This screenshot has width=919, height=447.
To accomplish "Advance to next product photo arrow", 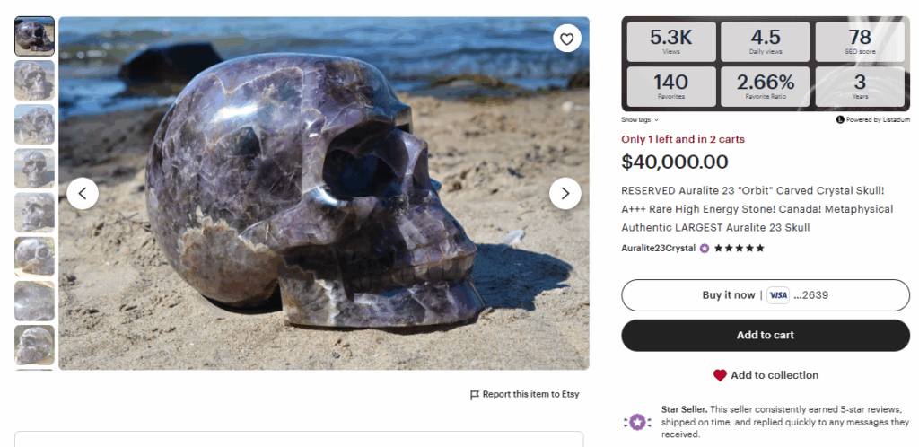I will [565, 192].
